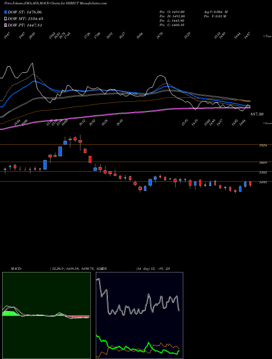Click the 'DOW MT: 1534.43' legend text
The height and width of the screenshot is (359, 272).
tap(25, 19)
